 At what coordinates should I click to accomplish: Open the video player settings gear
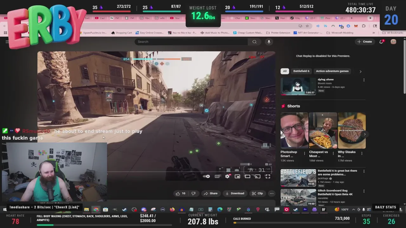(227, 176)
